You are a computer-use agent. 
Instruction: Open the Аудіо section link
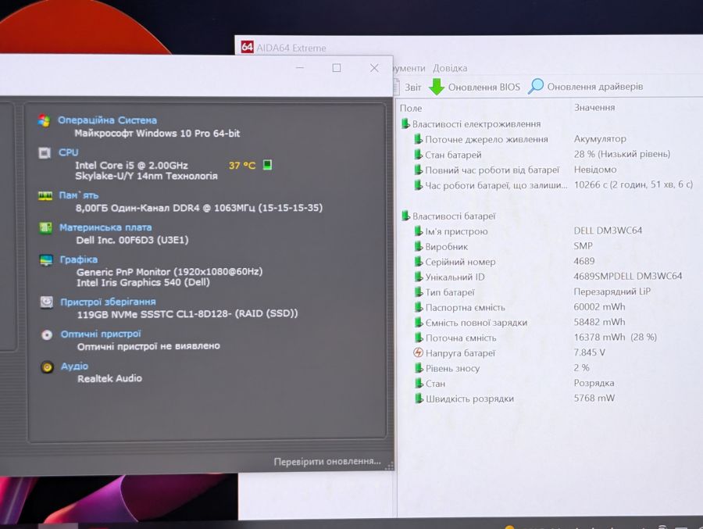pos(74,366)
